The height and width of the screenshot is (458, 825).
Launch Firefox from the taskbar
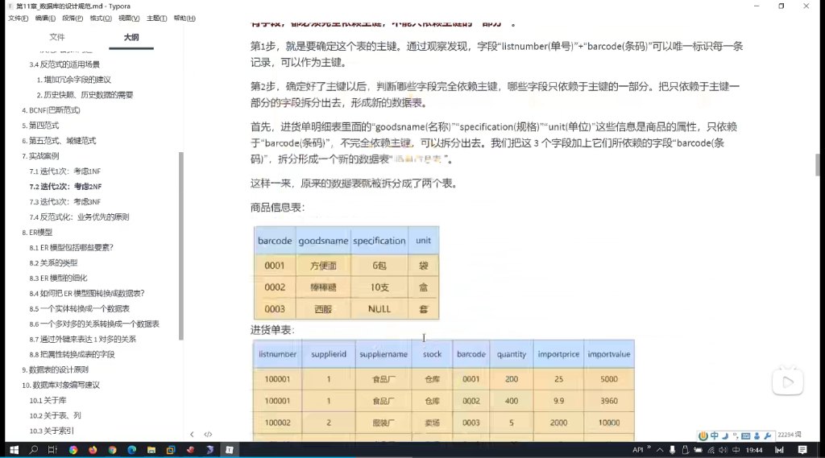point(93,450)
